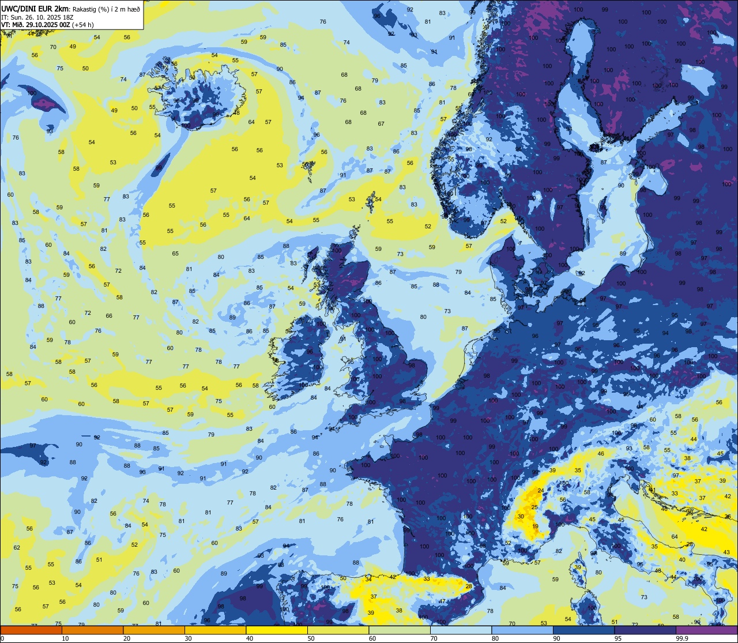Click the humidity value '24' in the yellow Alpine area
Viewport: 738px width, 643px height.
tap(541, 491)
